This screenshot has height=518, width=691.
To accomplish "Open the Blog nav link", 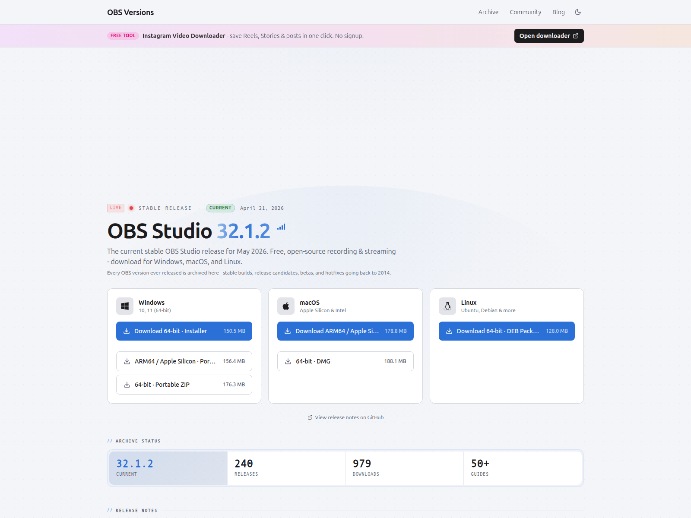I will pyautogui.click(x=558, y=12).
